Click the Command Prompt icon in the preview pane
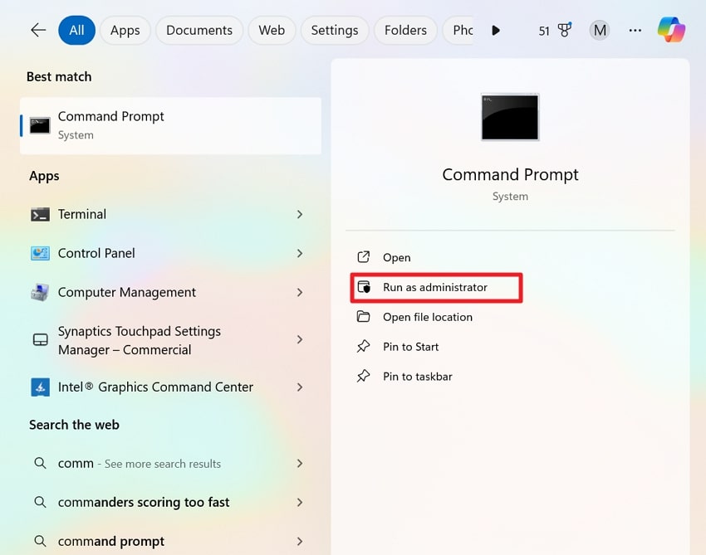 [509, 117]
